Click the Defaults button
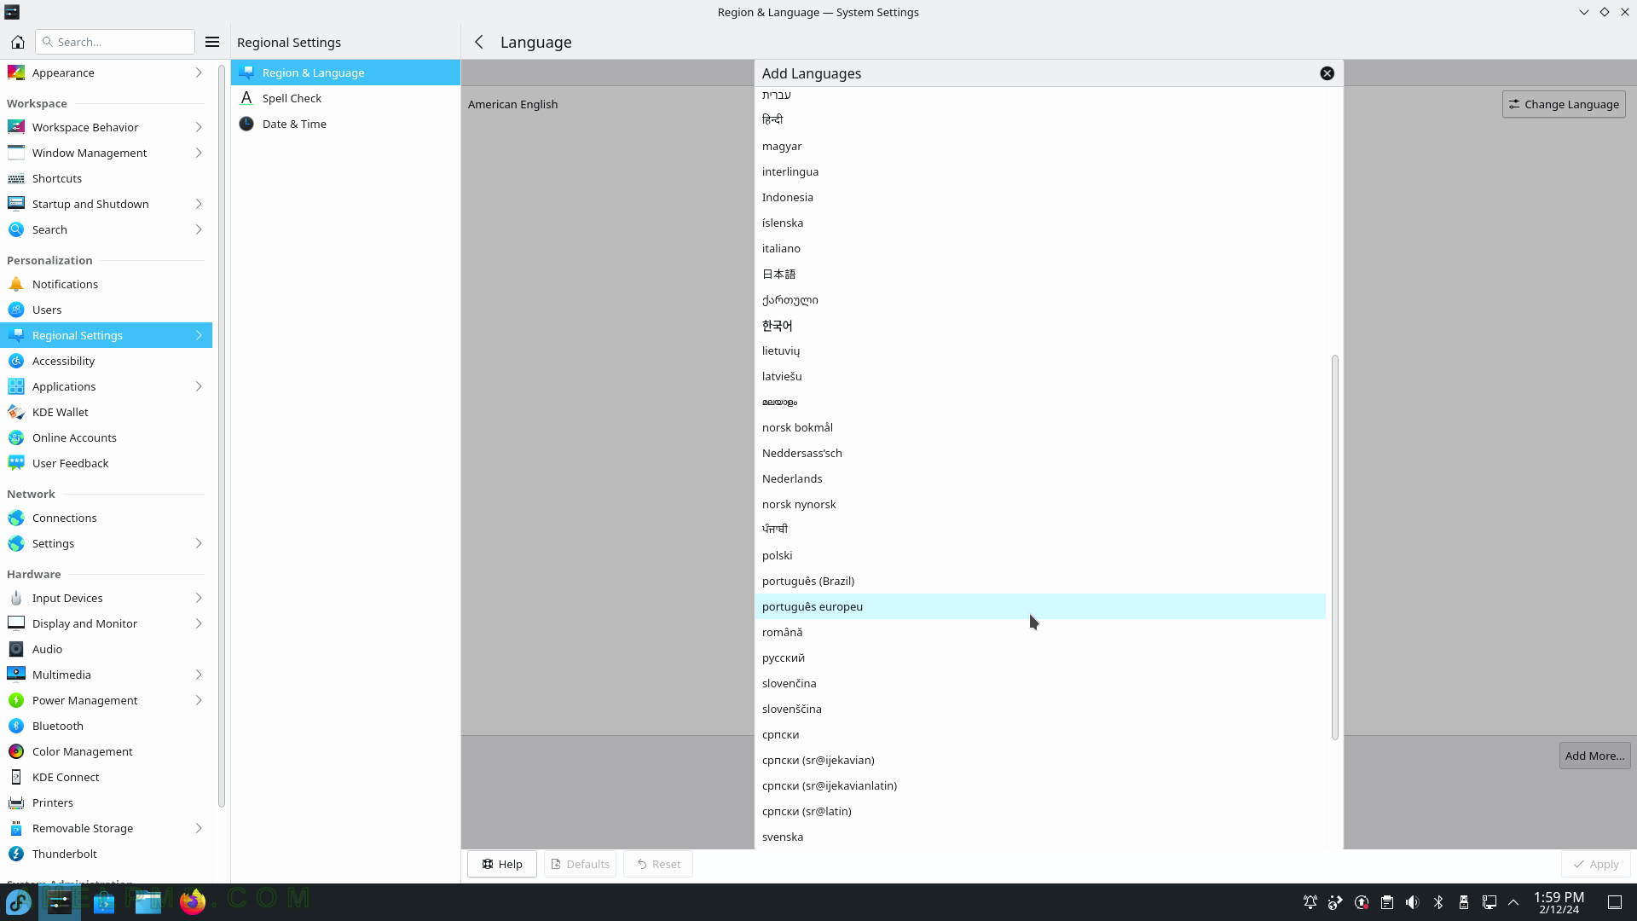 (581, 864)
